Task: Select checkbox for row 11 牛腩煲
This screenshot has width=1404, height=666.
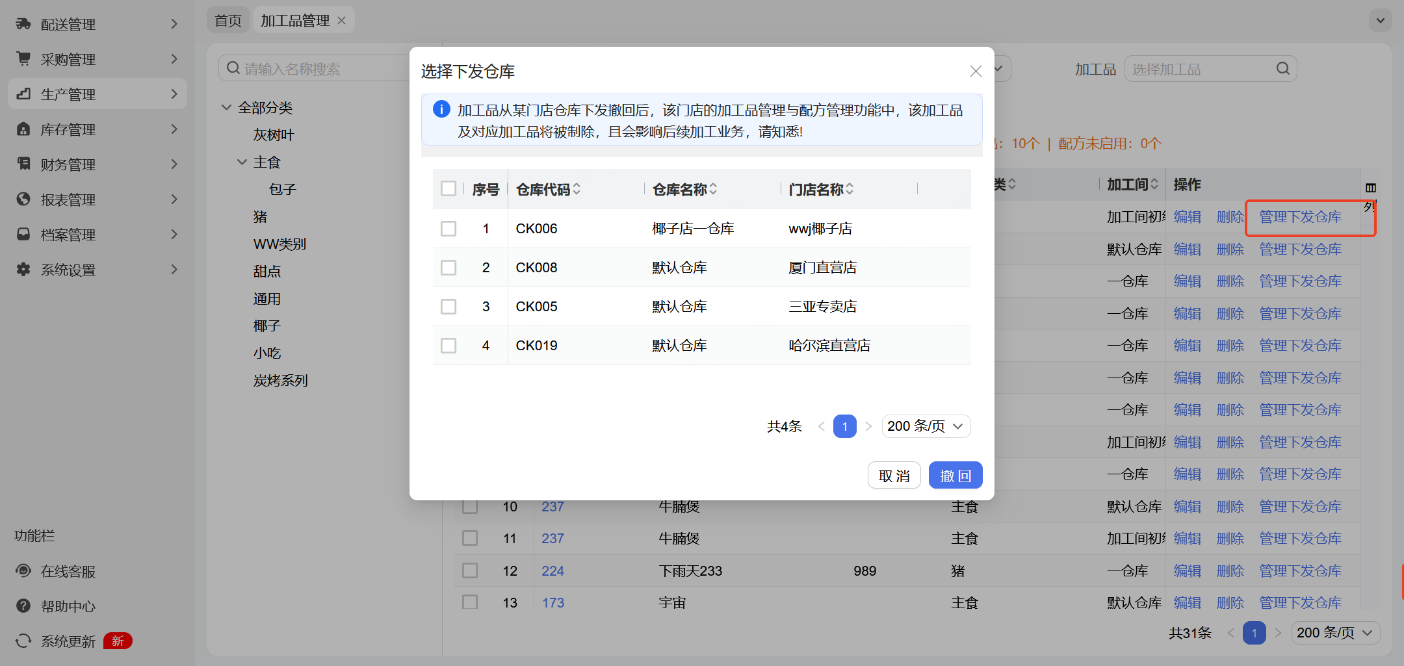Action: coord(470,538)
